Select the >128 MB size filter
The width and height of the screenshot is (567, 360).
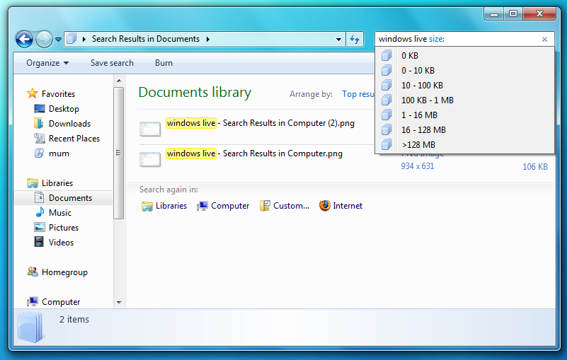coord(464,144)
